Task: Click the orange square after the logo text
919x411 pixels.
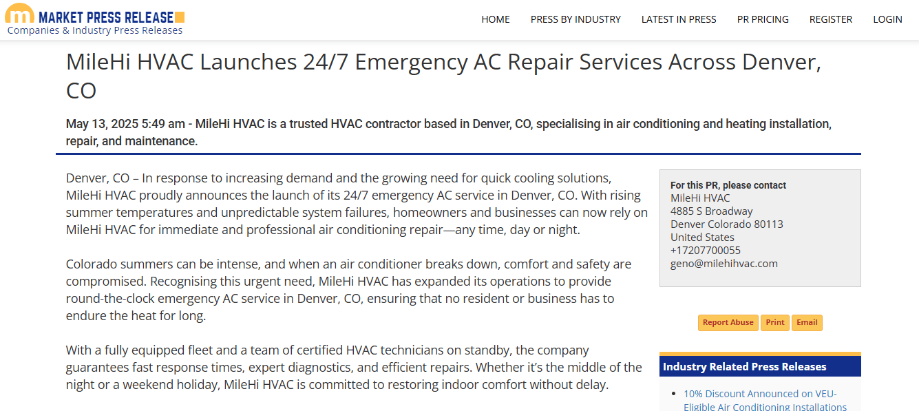Action: coord(180,17)
